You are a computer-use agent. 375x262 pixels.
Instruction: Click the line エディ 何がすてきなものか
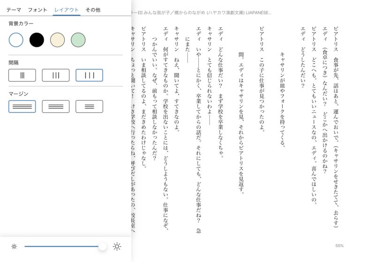(x=166, y=128)
